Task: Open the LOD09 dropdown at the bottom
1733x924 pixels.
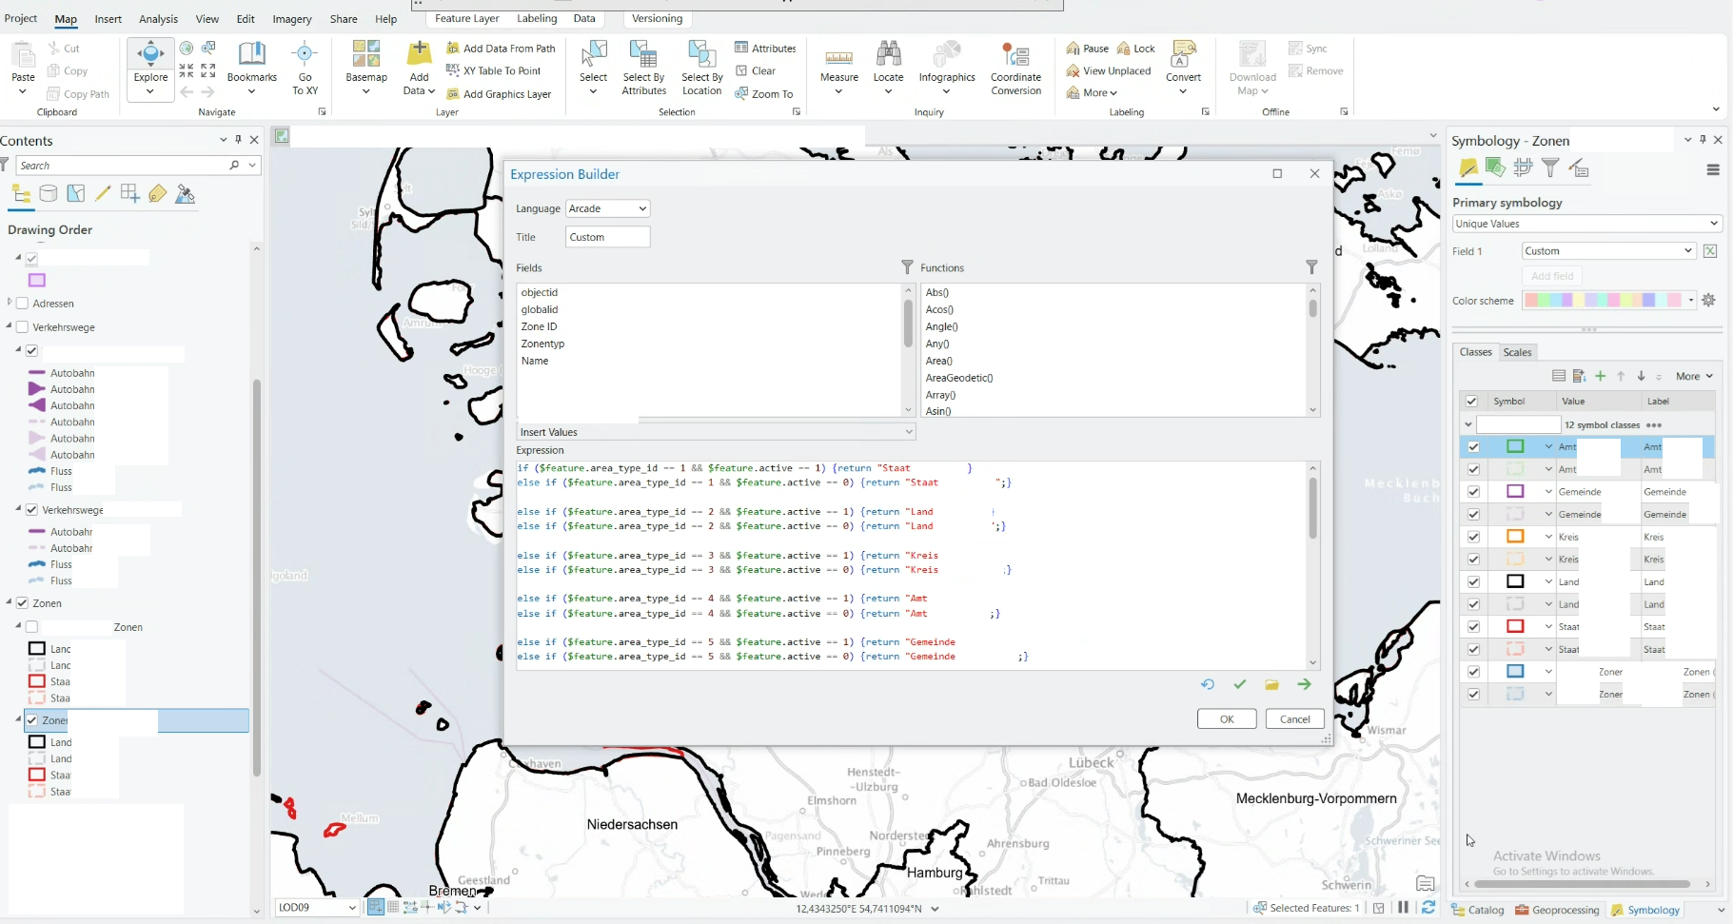Action: [316, 908]
